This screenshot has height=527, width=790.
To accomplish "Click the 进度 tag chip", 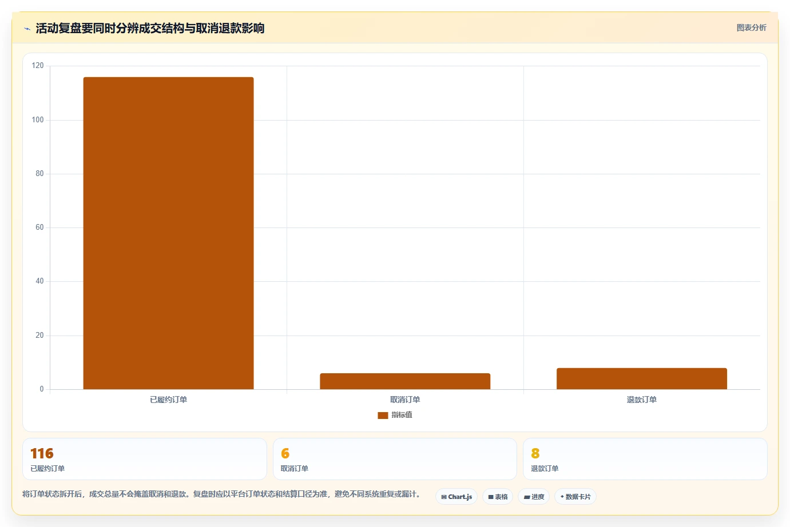I will coord(534,497).
